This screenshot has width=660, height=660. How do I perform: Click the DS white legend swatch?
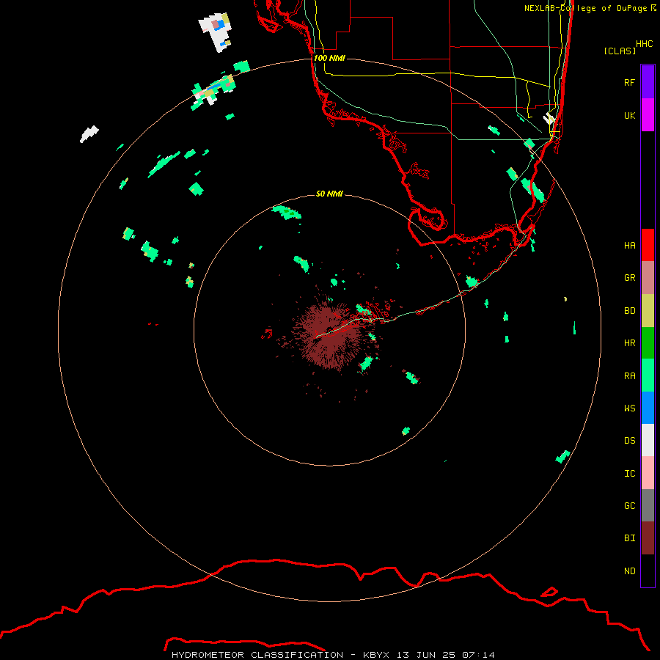click(648, 440)
